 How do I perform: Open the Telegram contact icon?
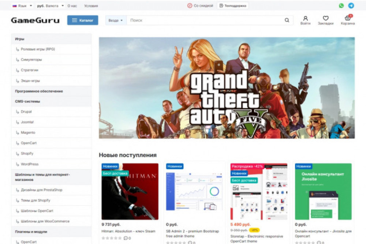[x=351, y=5]
